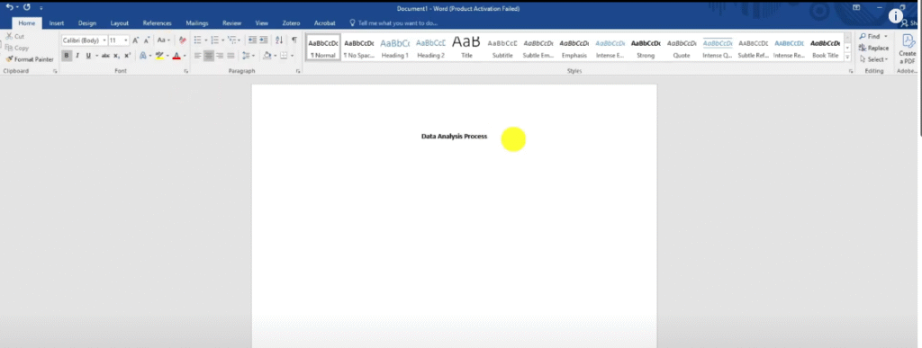Open Line and Paragraph Spacing
This screenshot has width=922, height=348.
pyautogui.click(x=247, y=56)
